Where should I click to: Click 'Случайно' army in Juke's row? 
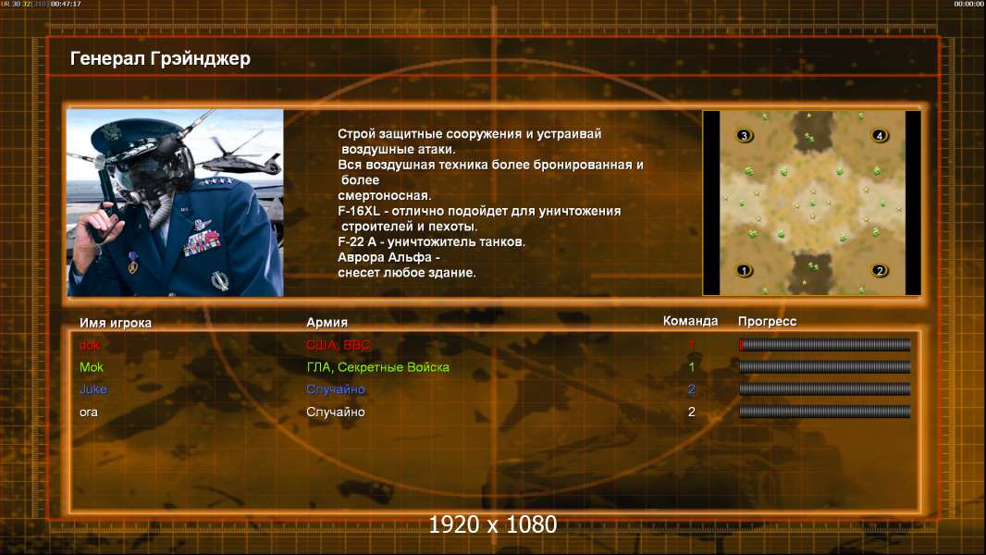click(335, 389)
